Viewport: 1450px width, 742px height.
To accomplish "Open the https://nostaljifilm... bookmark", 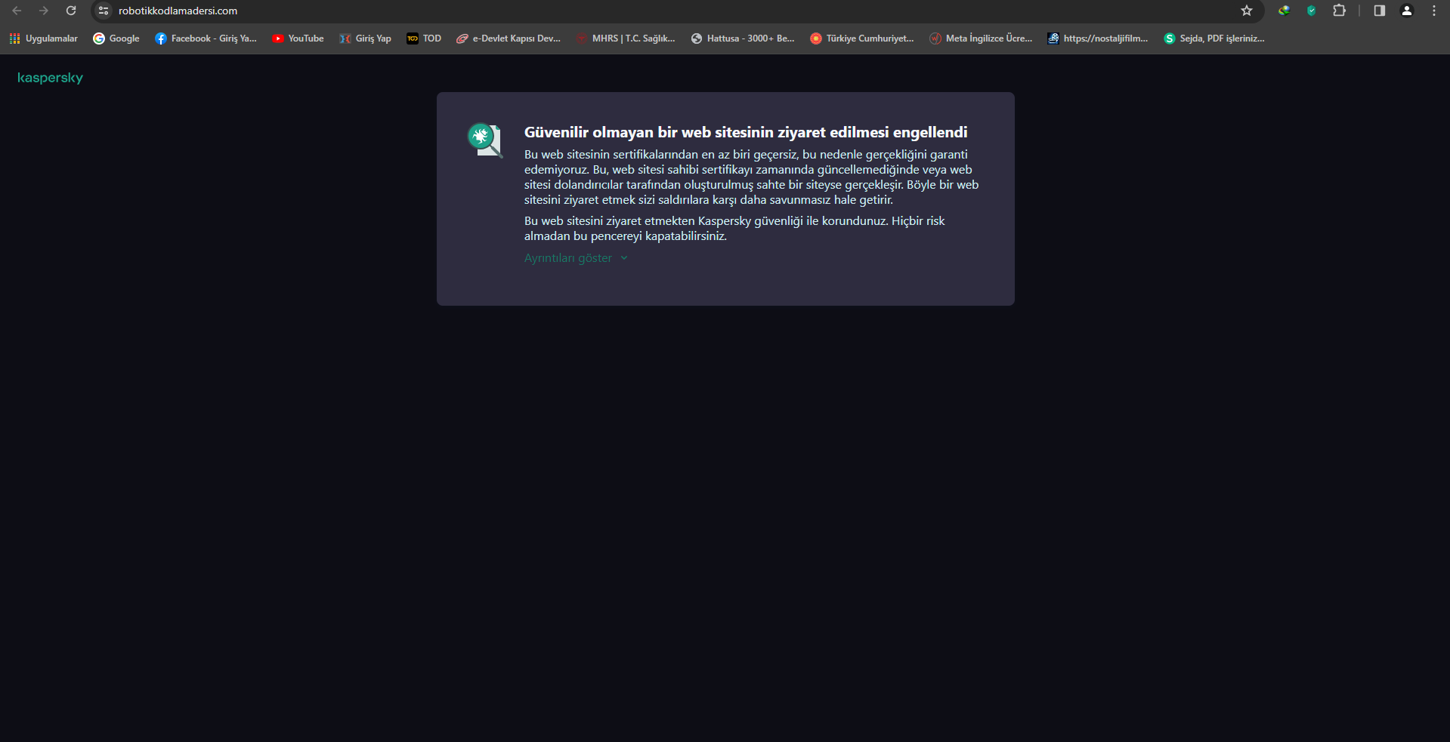I will click(x=1098, y=38).
